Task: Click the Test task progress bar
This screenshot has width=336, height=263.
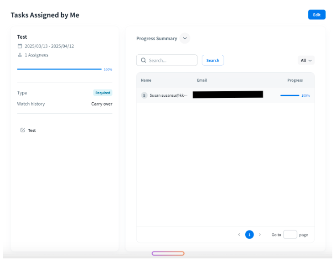Action: (x=59, y=69)
